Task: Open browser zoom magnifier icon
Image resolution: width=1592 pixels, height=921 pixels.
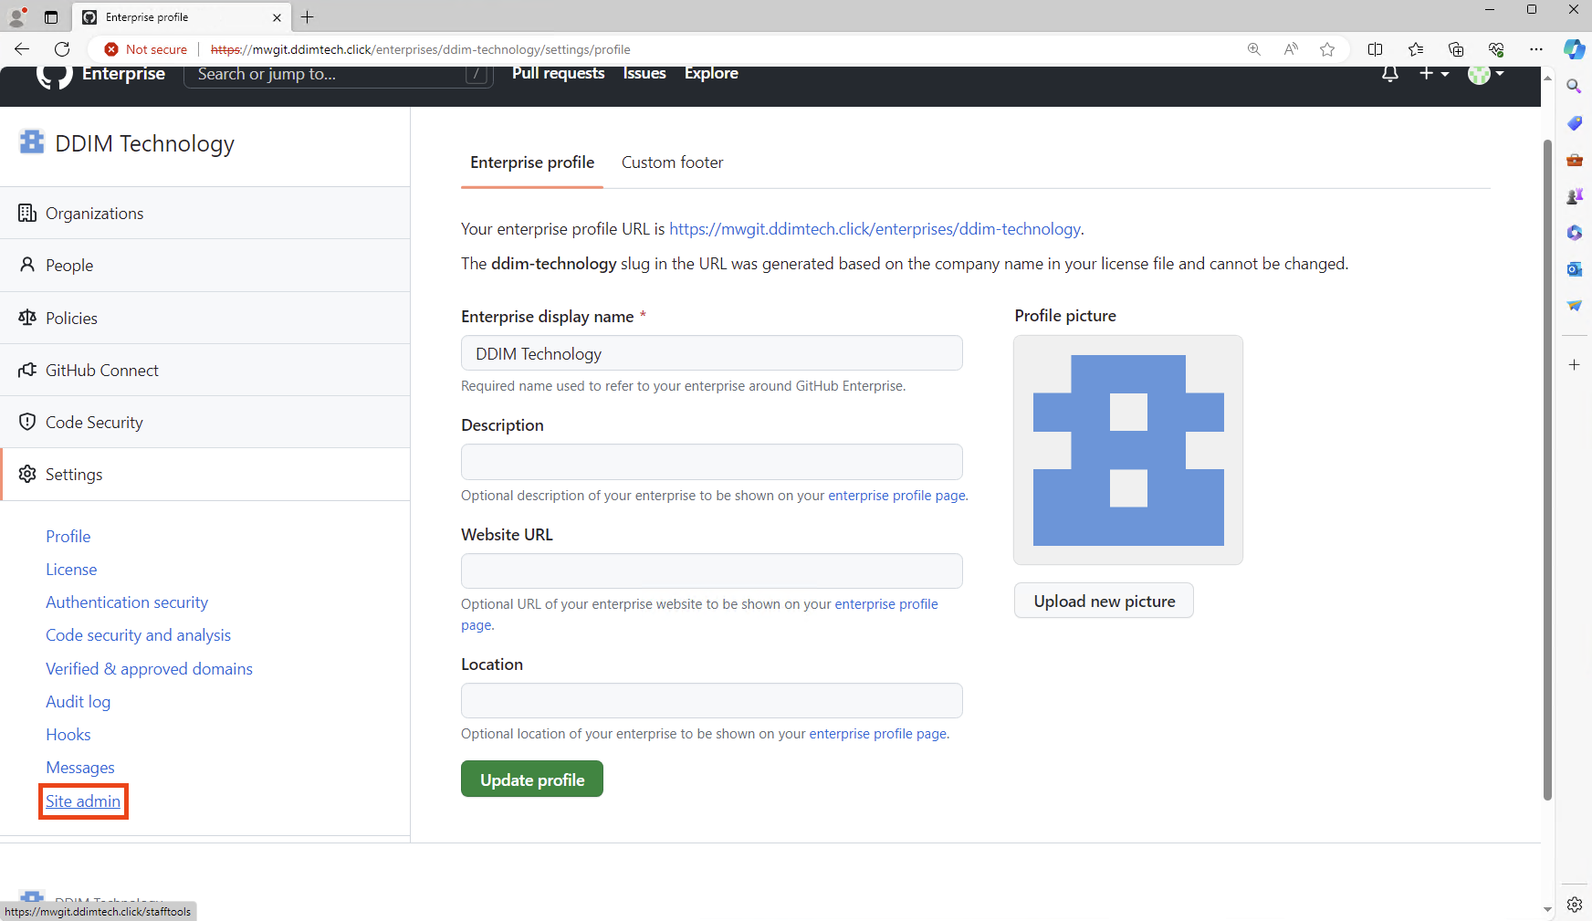Action: 1254,49
